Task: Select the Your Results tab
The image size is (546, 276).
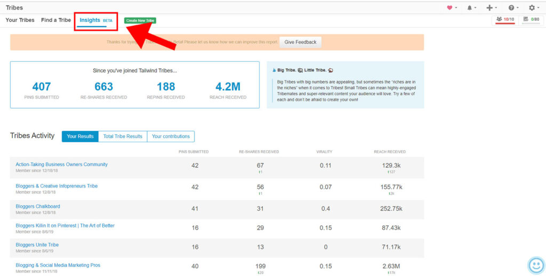Action: point(80,136)
